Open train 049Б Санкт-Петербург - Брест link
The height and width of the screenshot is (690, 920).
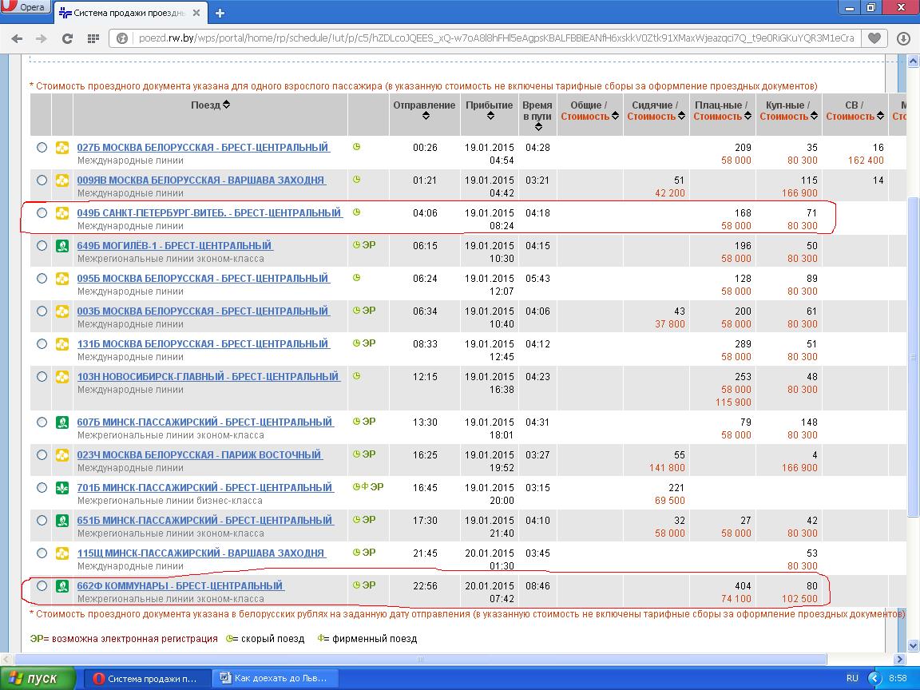coord(209,213)
